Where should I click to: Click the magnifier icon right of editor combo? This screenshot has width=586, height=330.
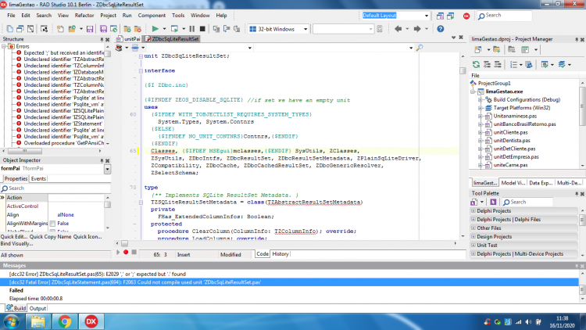tap(420, 48)
